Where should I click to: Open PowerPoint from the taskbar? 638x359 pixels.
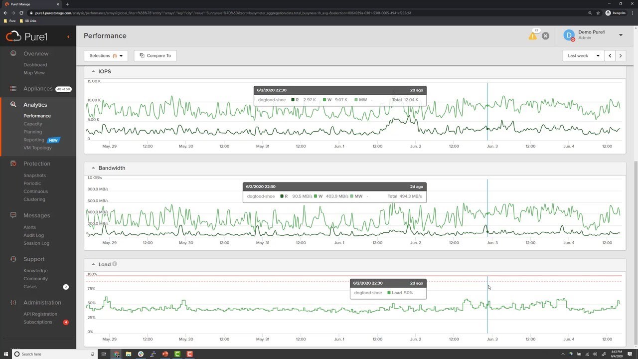(165, 354)
